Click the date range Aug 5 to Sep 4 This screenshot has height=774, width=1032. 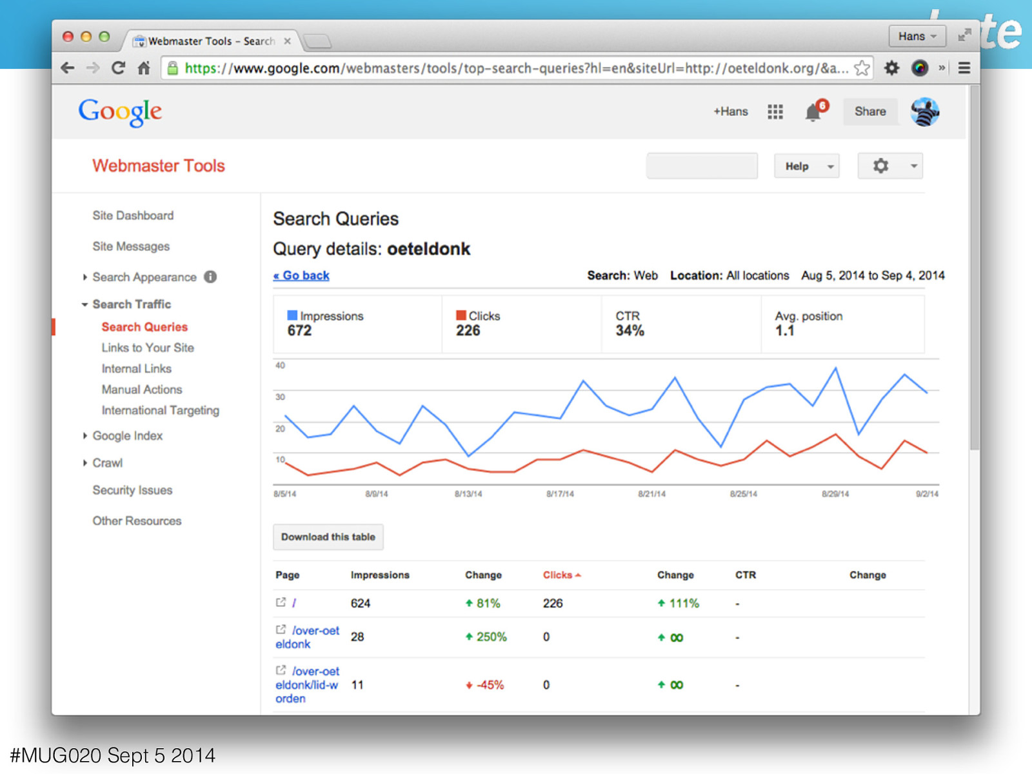click(873, 275)
